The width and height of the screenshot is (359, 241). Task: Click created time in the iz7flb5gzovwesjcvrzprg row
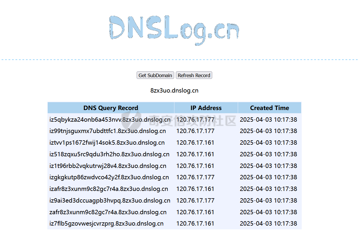pyautogui.click(x=268, y=224)
